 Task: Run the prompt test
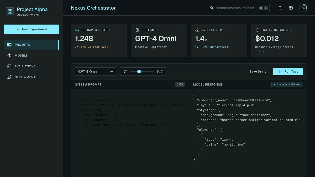[288, 72]
